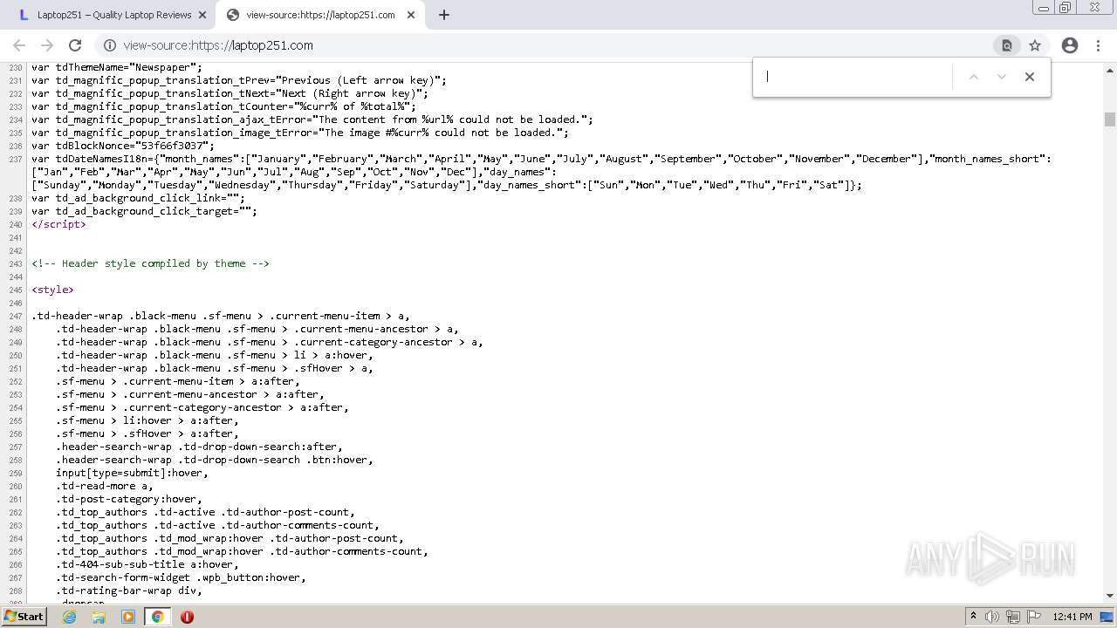Click the tCounter "%curr% of %total%" line
Screen dimensions: 1117x628
(x=223, y=106)
